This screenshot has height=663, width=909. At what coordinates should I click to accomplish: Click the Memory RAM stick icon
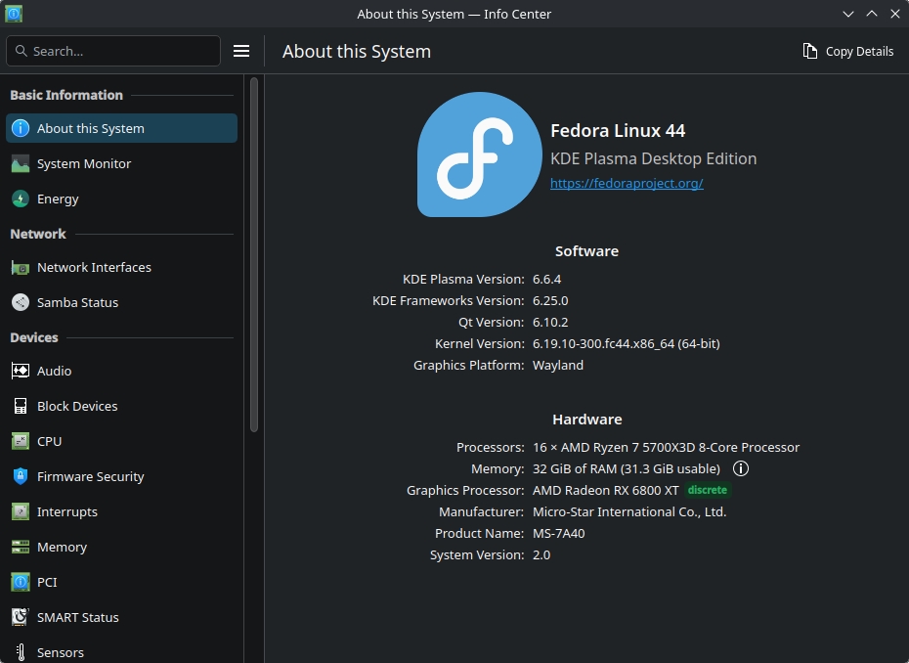click(x=21, y=547)
